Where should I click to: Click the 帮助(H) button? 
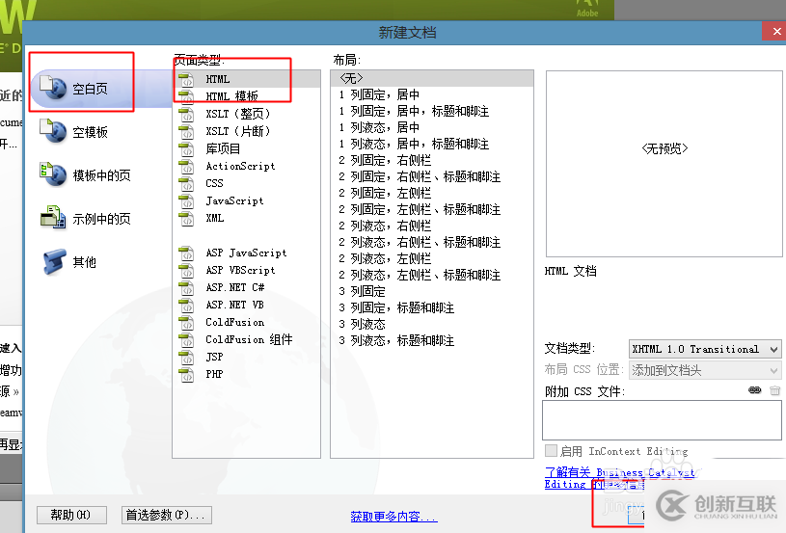[x=71, y=515]
